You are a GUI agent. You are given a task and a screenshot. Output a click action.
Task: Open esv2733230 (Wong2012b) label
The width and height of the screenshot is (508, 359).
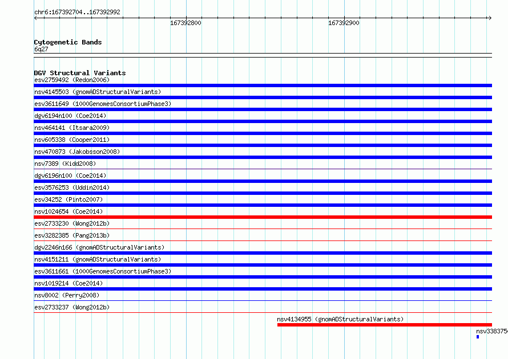click(x=72, y=223)
